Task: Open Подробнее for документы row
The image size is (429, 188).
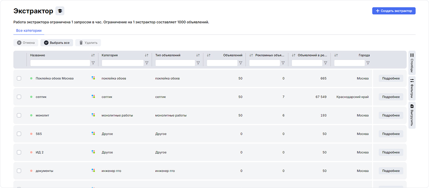Action: click(x=391, y=171)
